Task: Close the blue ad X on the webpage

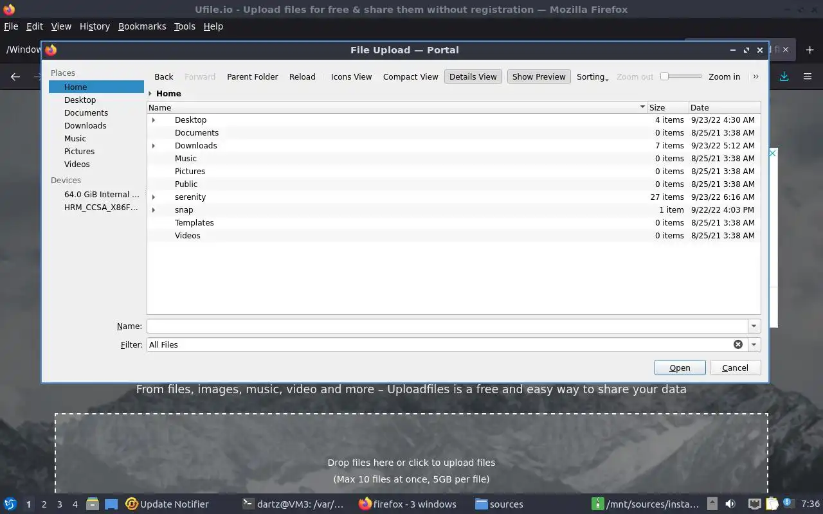Action: pos(773,153)
